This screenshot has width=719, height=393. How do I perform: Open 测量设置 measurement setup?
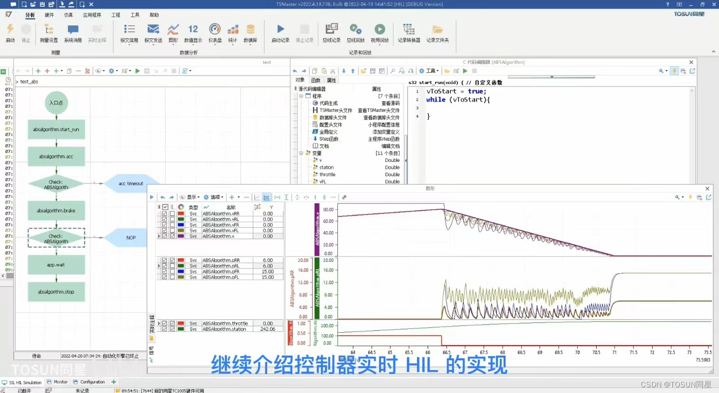48,33
